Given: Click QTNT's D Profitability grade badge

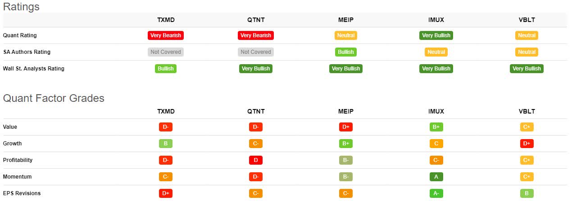Looking at the screenshot, I should (x=256, y=160).
